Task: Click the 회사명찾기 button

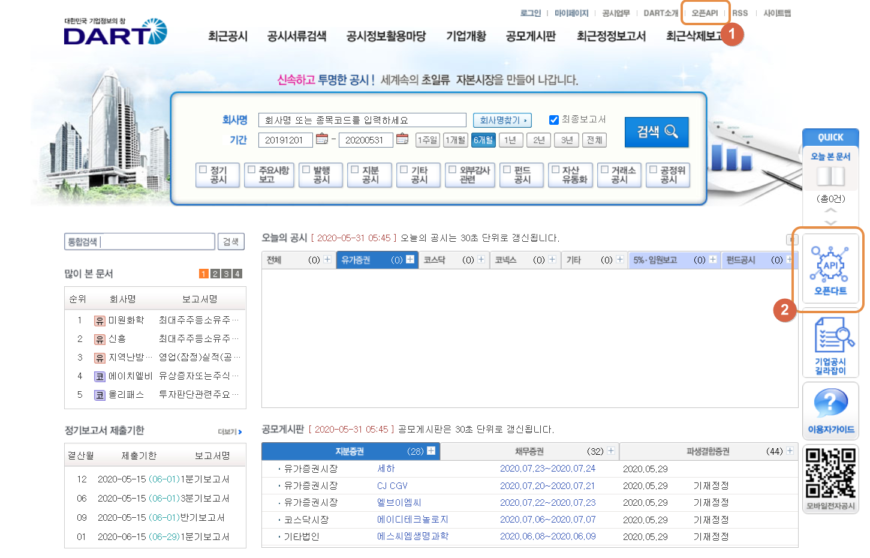Action: (502, 121)
